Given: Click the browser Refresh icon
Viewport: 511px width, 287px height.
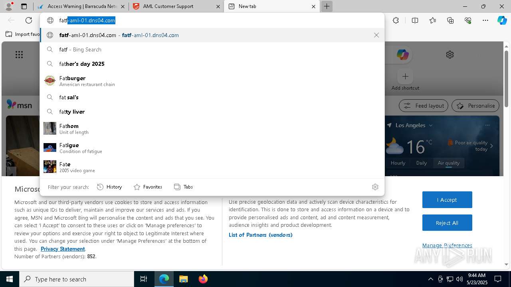Looking at the screenshot, I should pos(29,20).
